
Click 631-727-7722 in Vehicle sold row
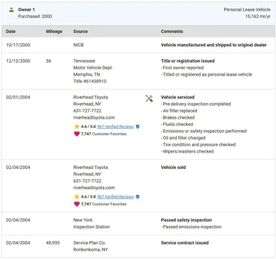click(x=87, y=181)
